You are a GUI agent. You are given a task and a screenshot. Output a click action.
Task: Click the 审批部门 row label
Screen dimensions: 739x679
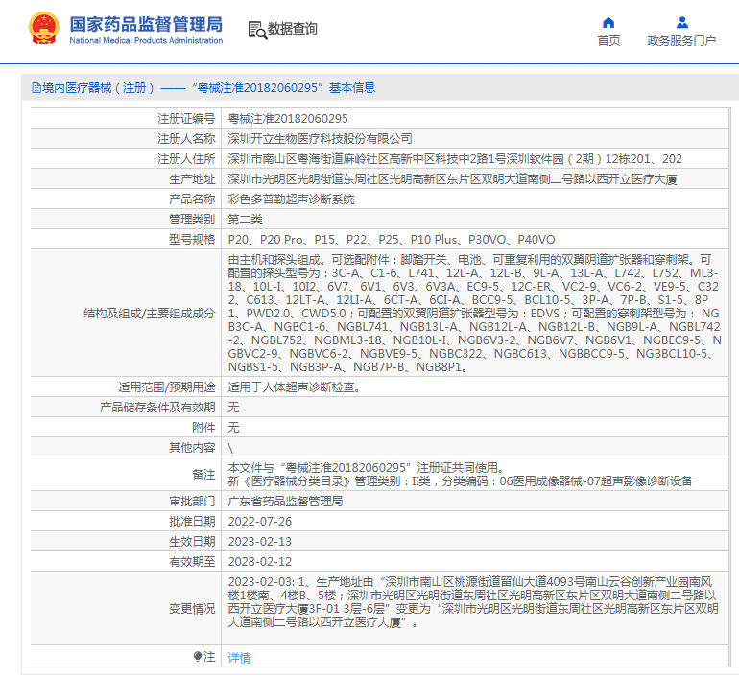192,502
